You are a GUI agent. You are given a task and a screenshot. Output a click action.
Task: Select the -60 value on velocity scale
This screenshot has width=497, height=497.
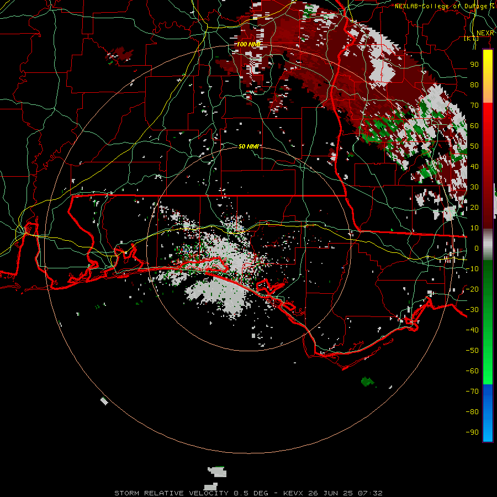[472, 371]
